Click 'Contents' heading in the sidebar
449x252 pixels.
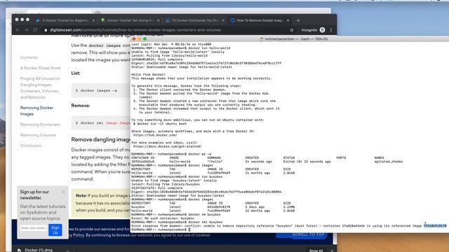coord(29,57)
